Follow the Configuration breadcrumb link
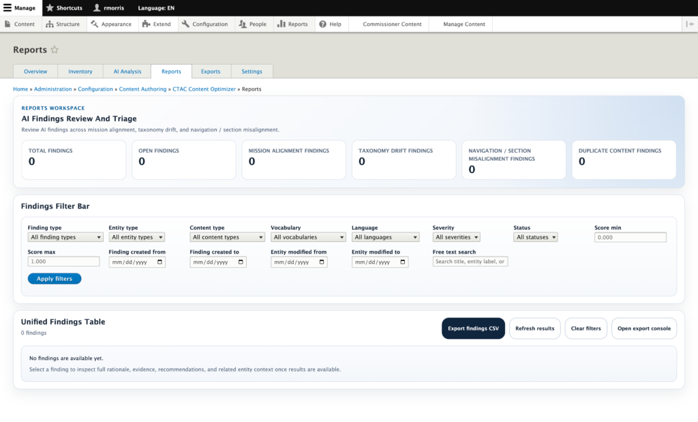This screenshot has width=698, height=422. pyautogui.click(x=95, y=89)
